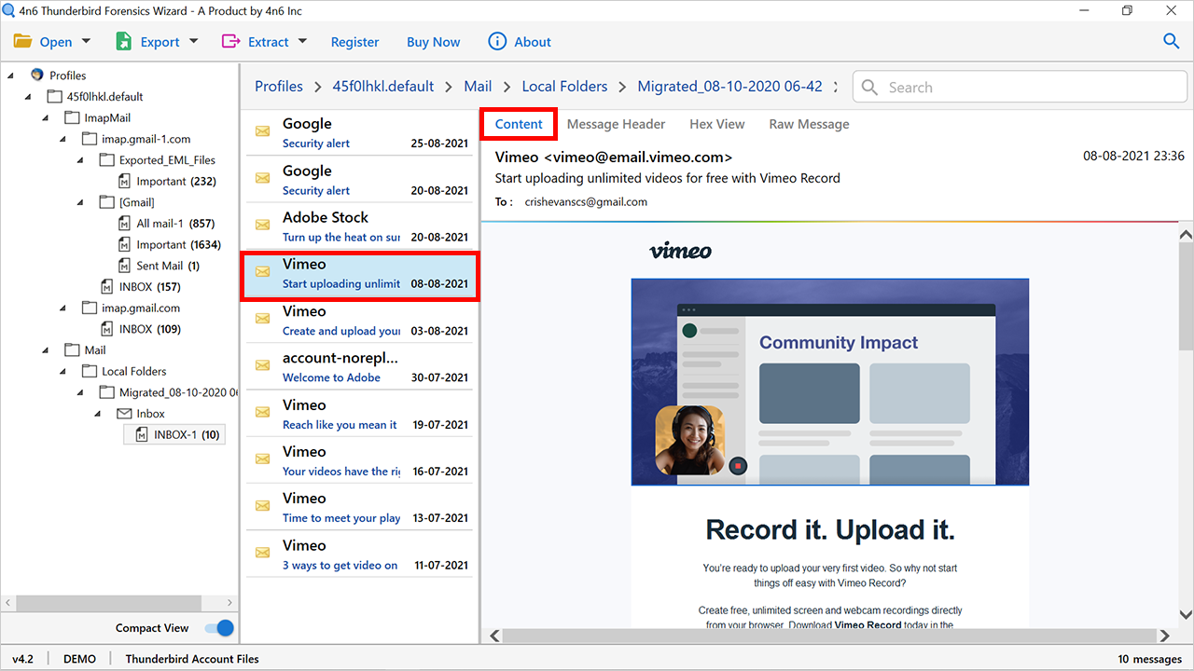Click file icon next to INBOX-1 (10)
The width and height of the screenshot is (1194, 671).
point(141,434)
